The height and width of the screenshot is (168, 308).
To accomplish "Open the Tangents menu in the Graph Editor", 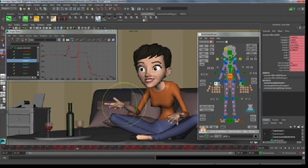I will click(43, 36).
